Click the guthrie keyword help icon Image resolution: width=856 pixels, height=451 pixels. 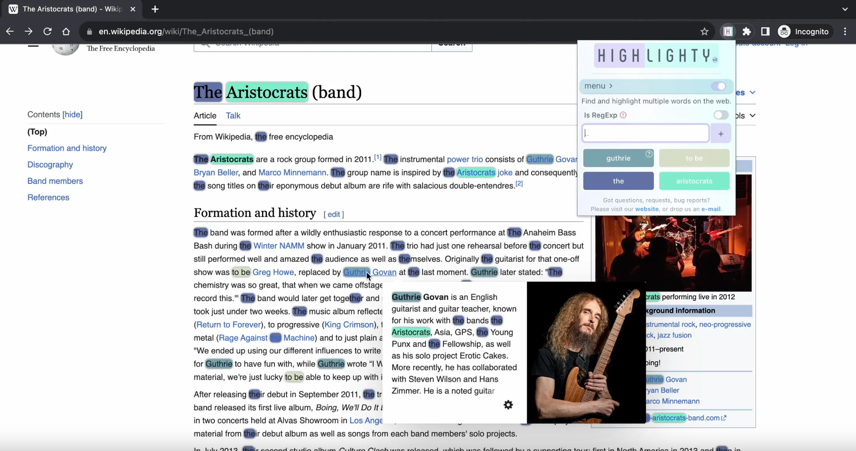(x=649, y=154)
